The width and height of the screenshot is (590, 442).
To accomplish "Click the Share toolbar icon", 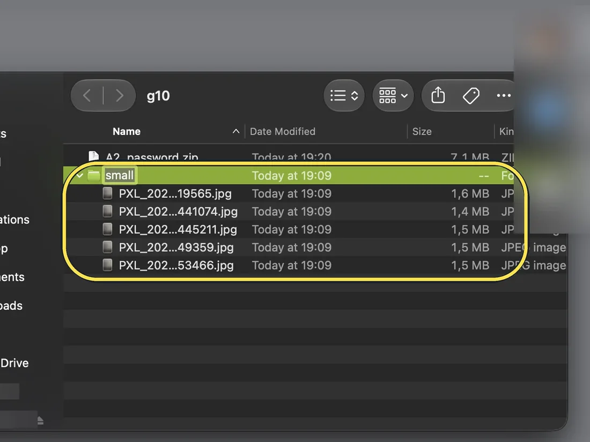I will 438,95.
